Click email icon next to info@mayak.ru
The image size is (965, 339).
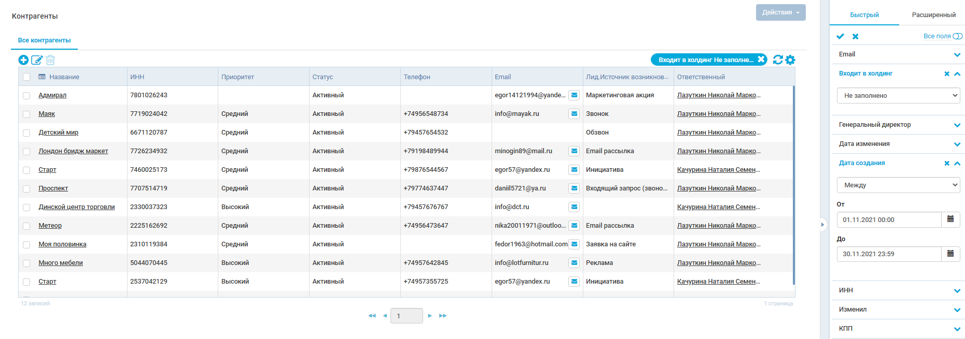point(574,114)
